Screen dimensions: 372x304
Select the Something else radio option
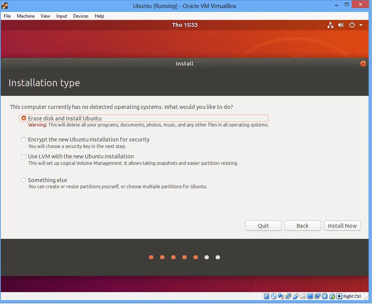(24, 180)
